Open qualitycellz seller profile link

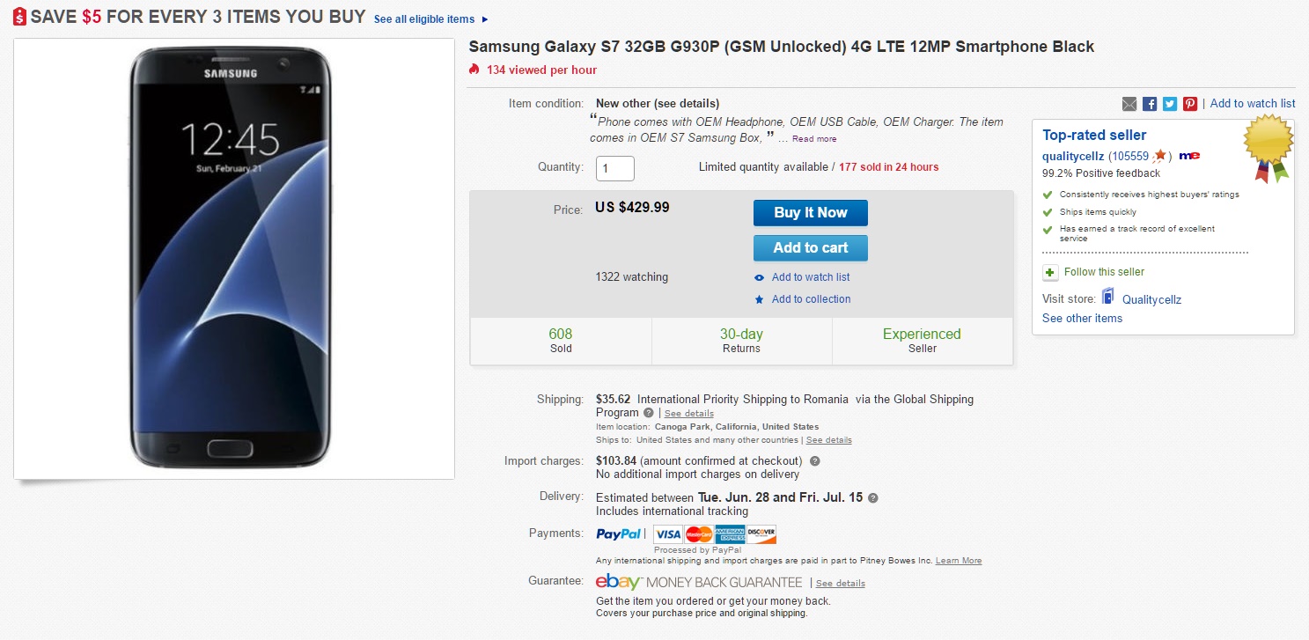tap(1073, 156)
